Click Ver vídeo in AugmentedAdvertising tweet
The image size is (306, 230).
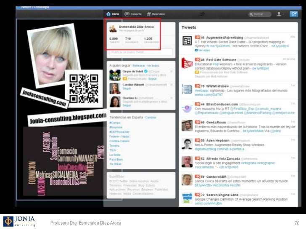click(x=202, y=50)
